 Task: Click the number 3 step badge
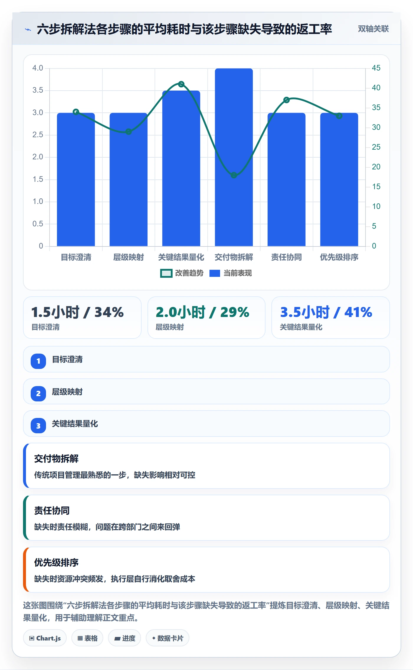38,426
